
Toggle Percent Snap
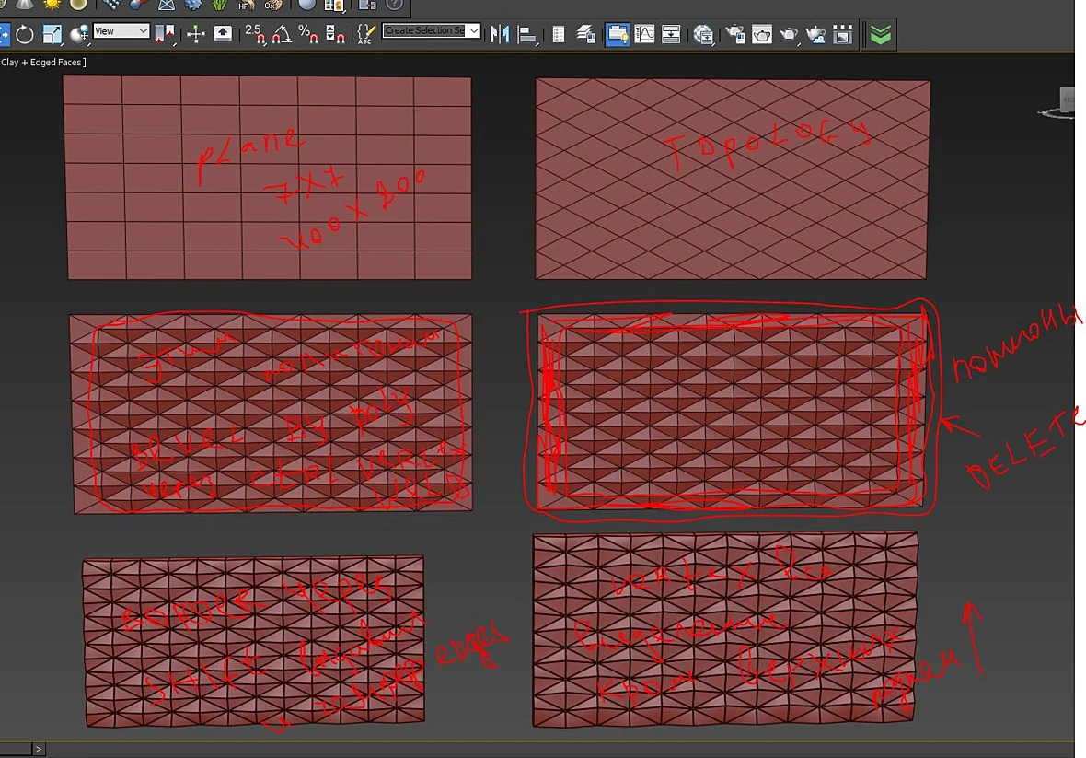point(308,34)
